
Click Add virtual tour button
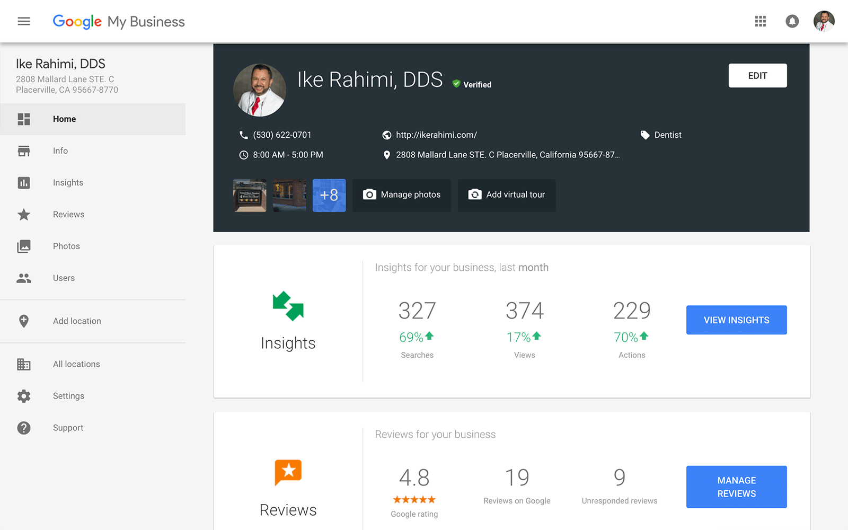507,195
